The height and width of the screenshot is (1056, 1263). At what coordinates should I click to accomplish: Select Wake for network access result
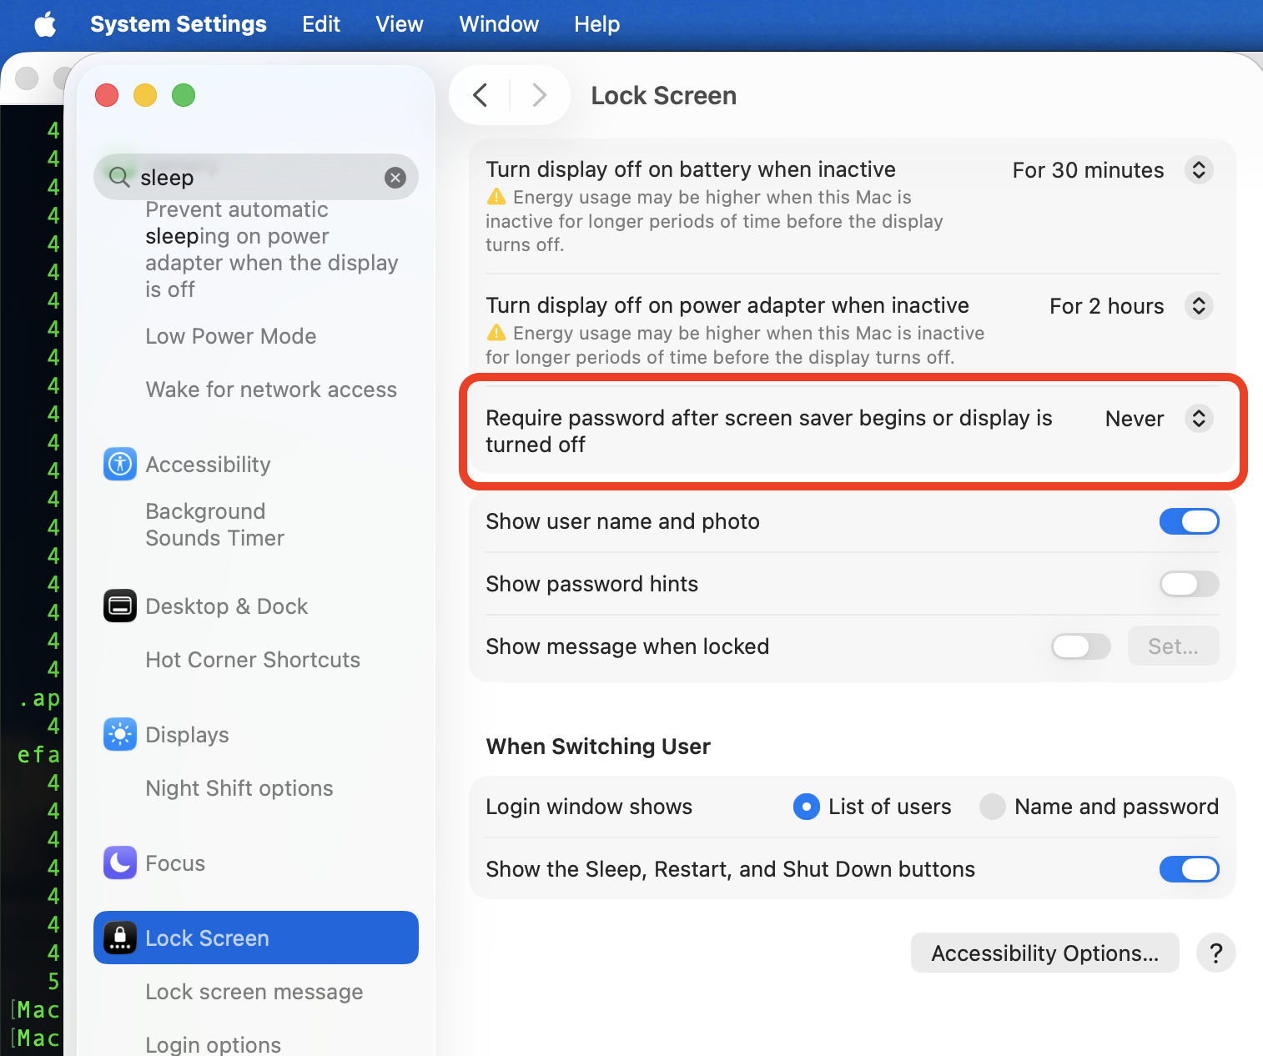[271, 390]
